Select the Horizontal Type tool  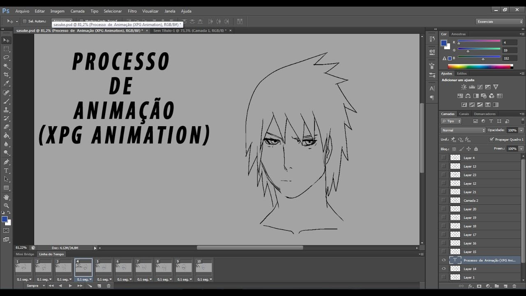pyautogui.click(x=6, y=171)
